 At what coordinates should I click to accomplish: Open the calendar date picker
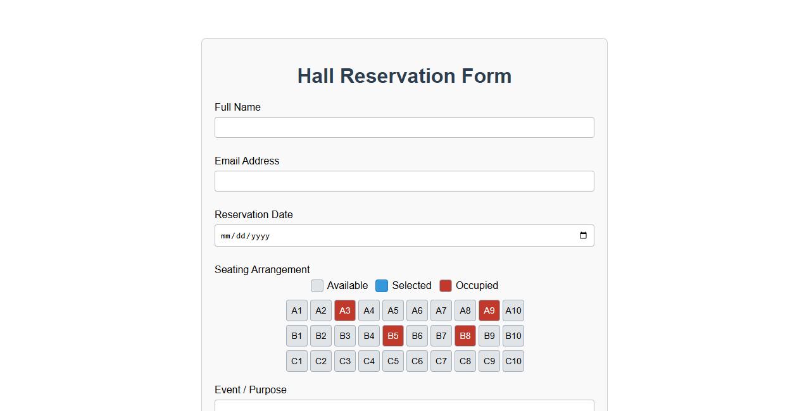tap(582, 235)
